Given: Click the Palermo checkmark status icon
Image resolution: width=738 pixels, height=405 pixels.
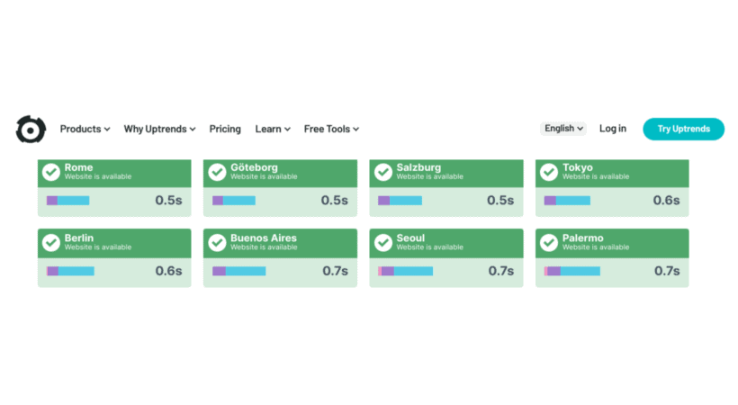Looking at the screenshot, I should point(549,242).
